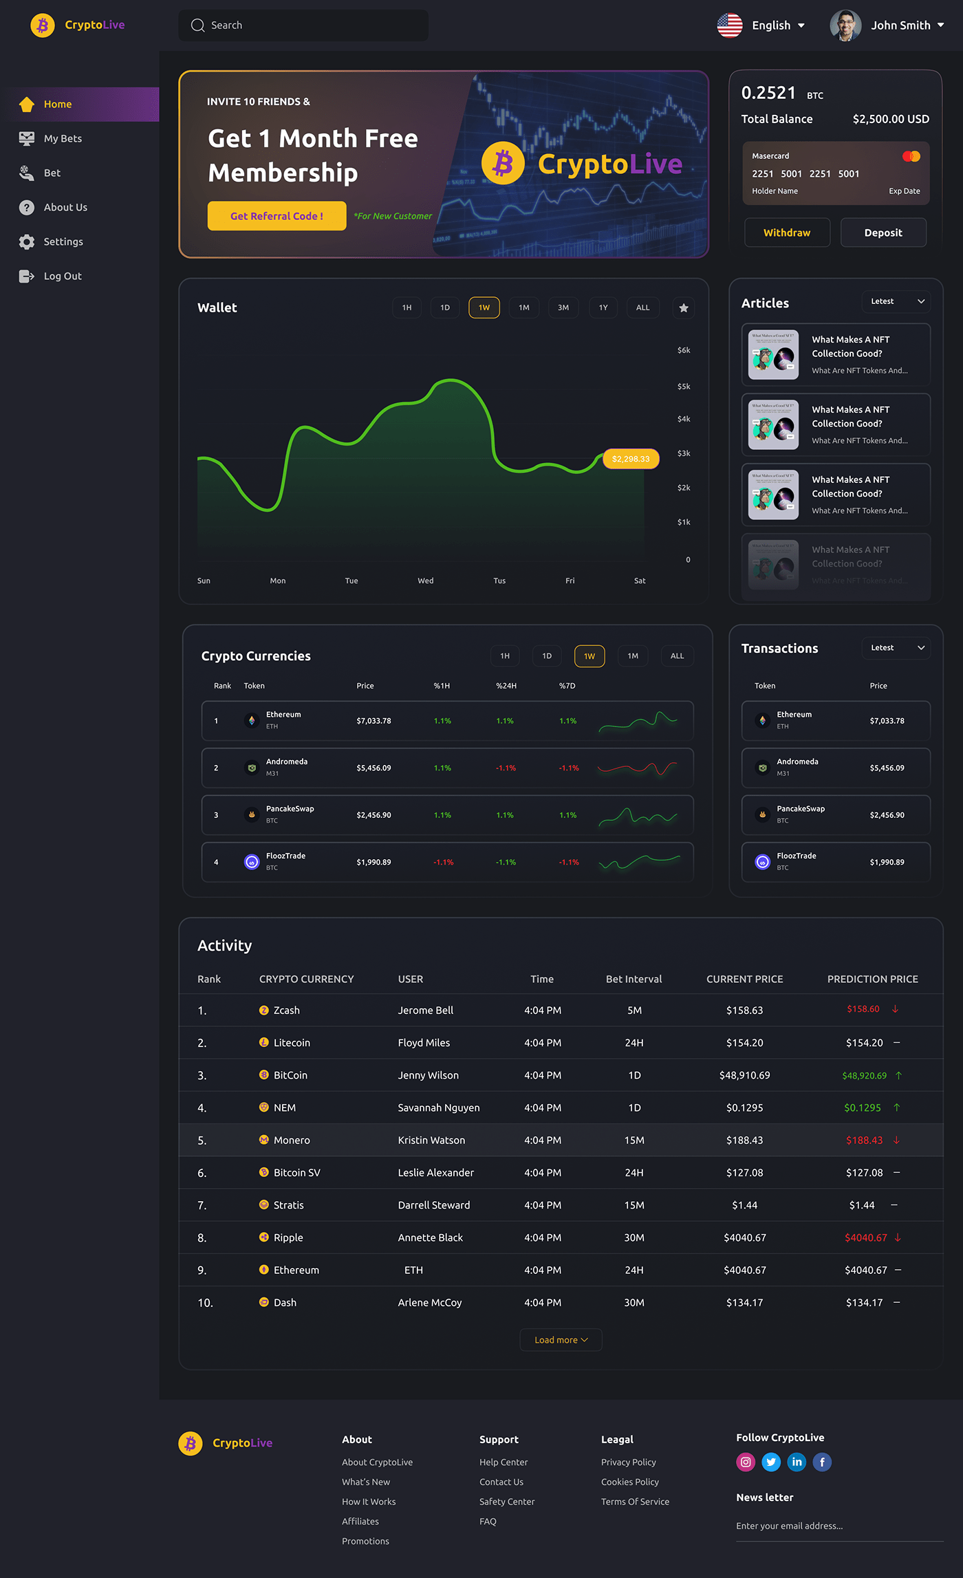Open the Transactions Letest sort dropdown
The image size is (963, 1578).
[896, 648]
